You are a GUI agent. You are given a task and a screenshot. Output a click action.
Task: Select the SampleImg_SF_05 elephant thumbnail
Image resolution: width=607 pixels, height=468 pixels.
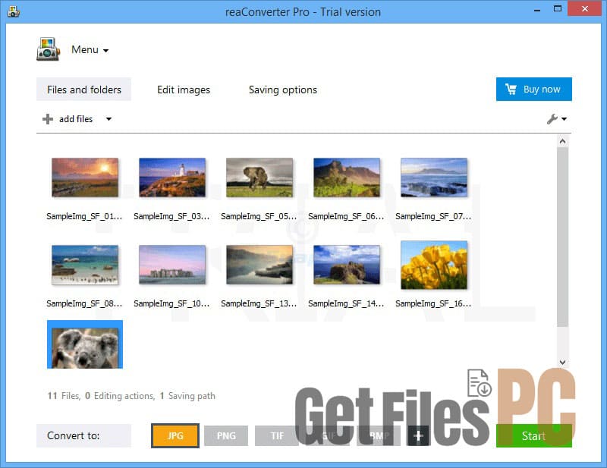tap(259, 177)
